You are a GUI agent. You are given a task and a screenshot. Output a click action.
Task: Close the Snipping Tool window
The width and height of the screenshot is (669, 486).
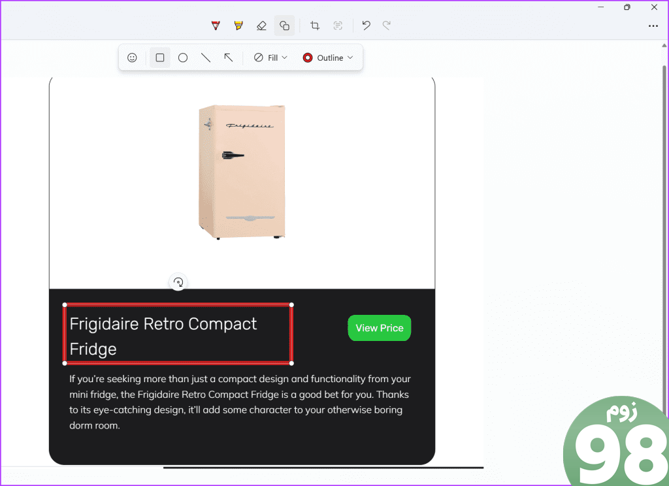[x=654, y=7]
